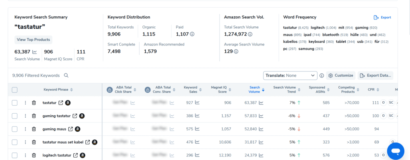
Task: Click the SC badge in gaming tastatur row
Action: 391,116
